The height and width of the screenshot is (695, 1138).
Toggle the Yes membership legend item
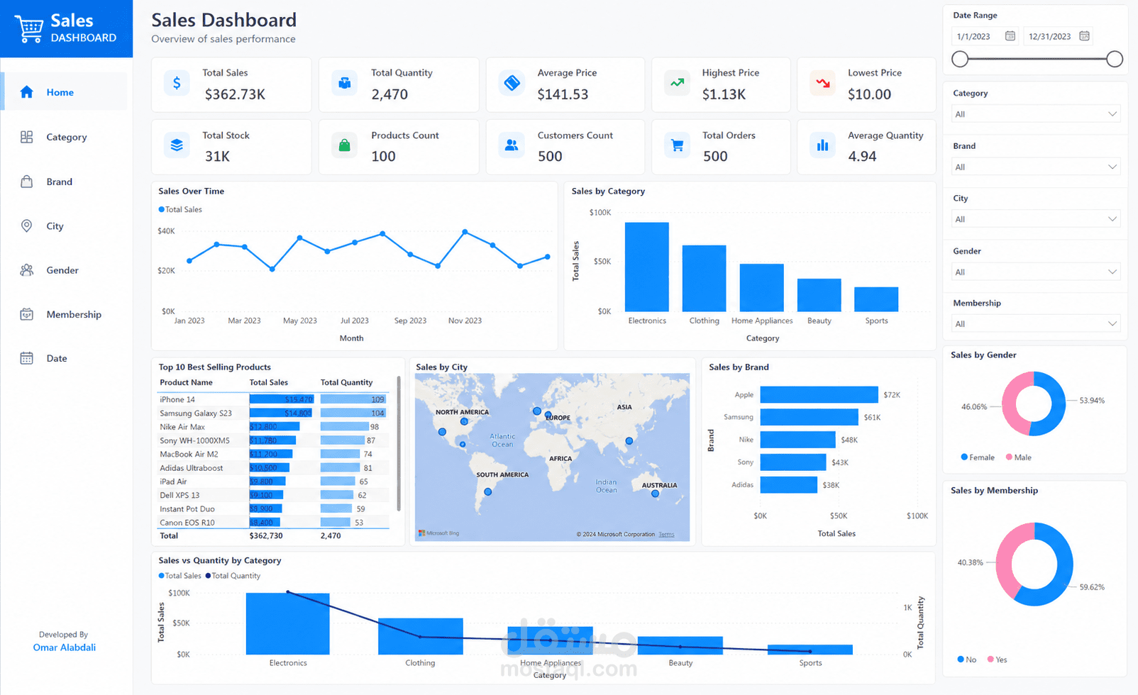tap(998, 660)
